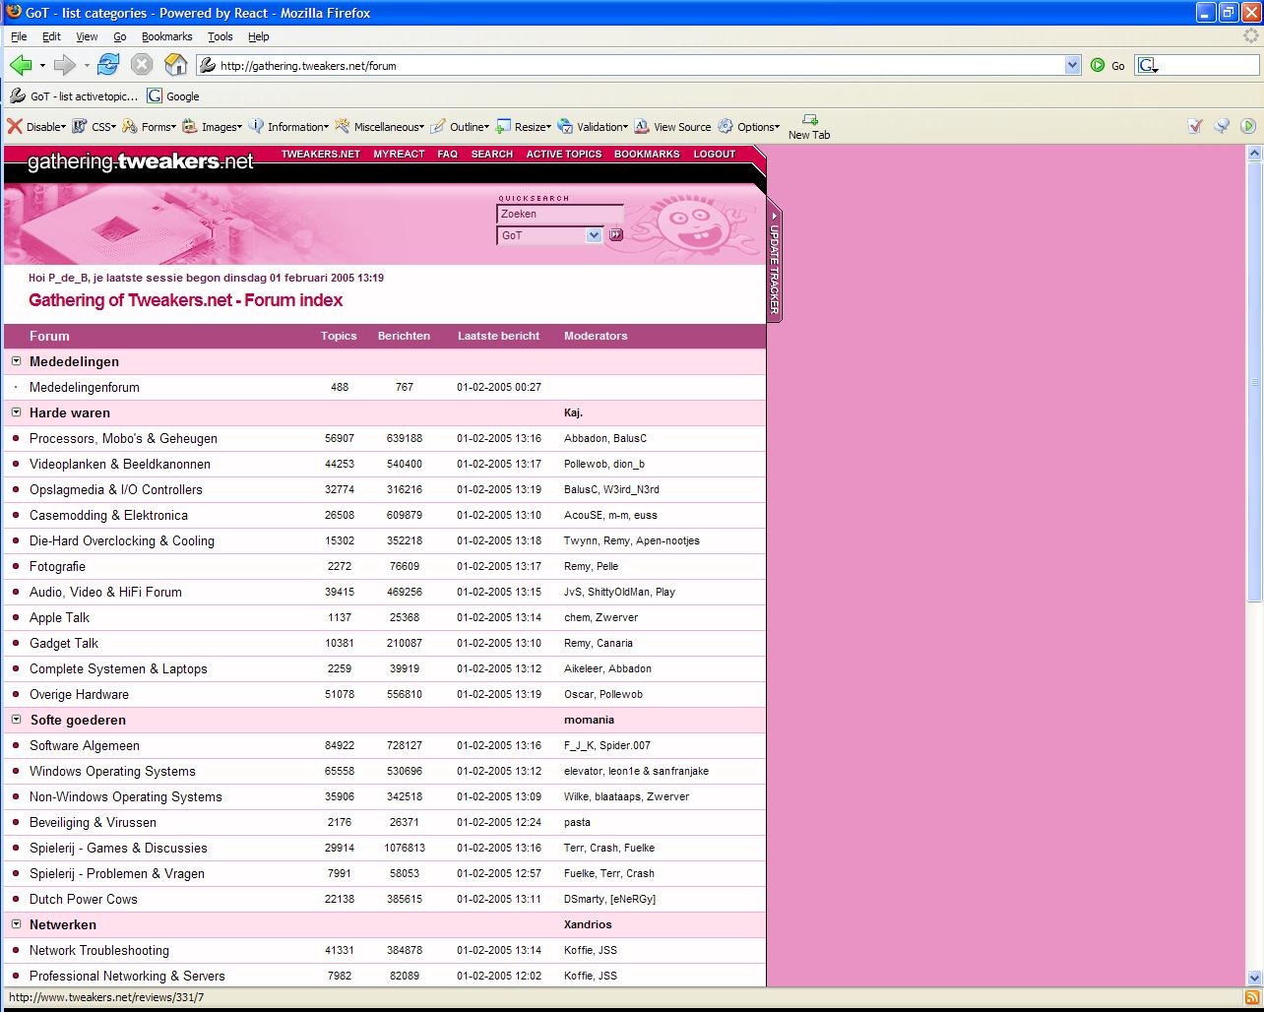Open the Resize developer toolbar menu

pyautogui.click(x=524, y=127)
